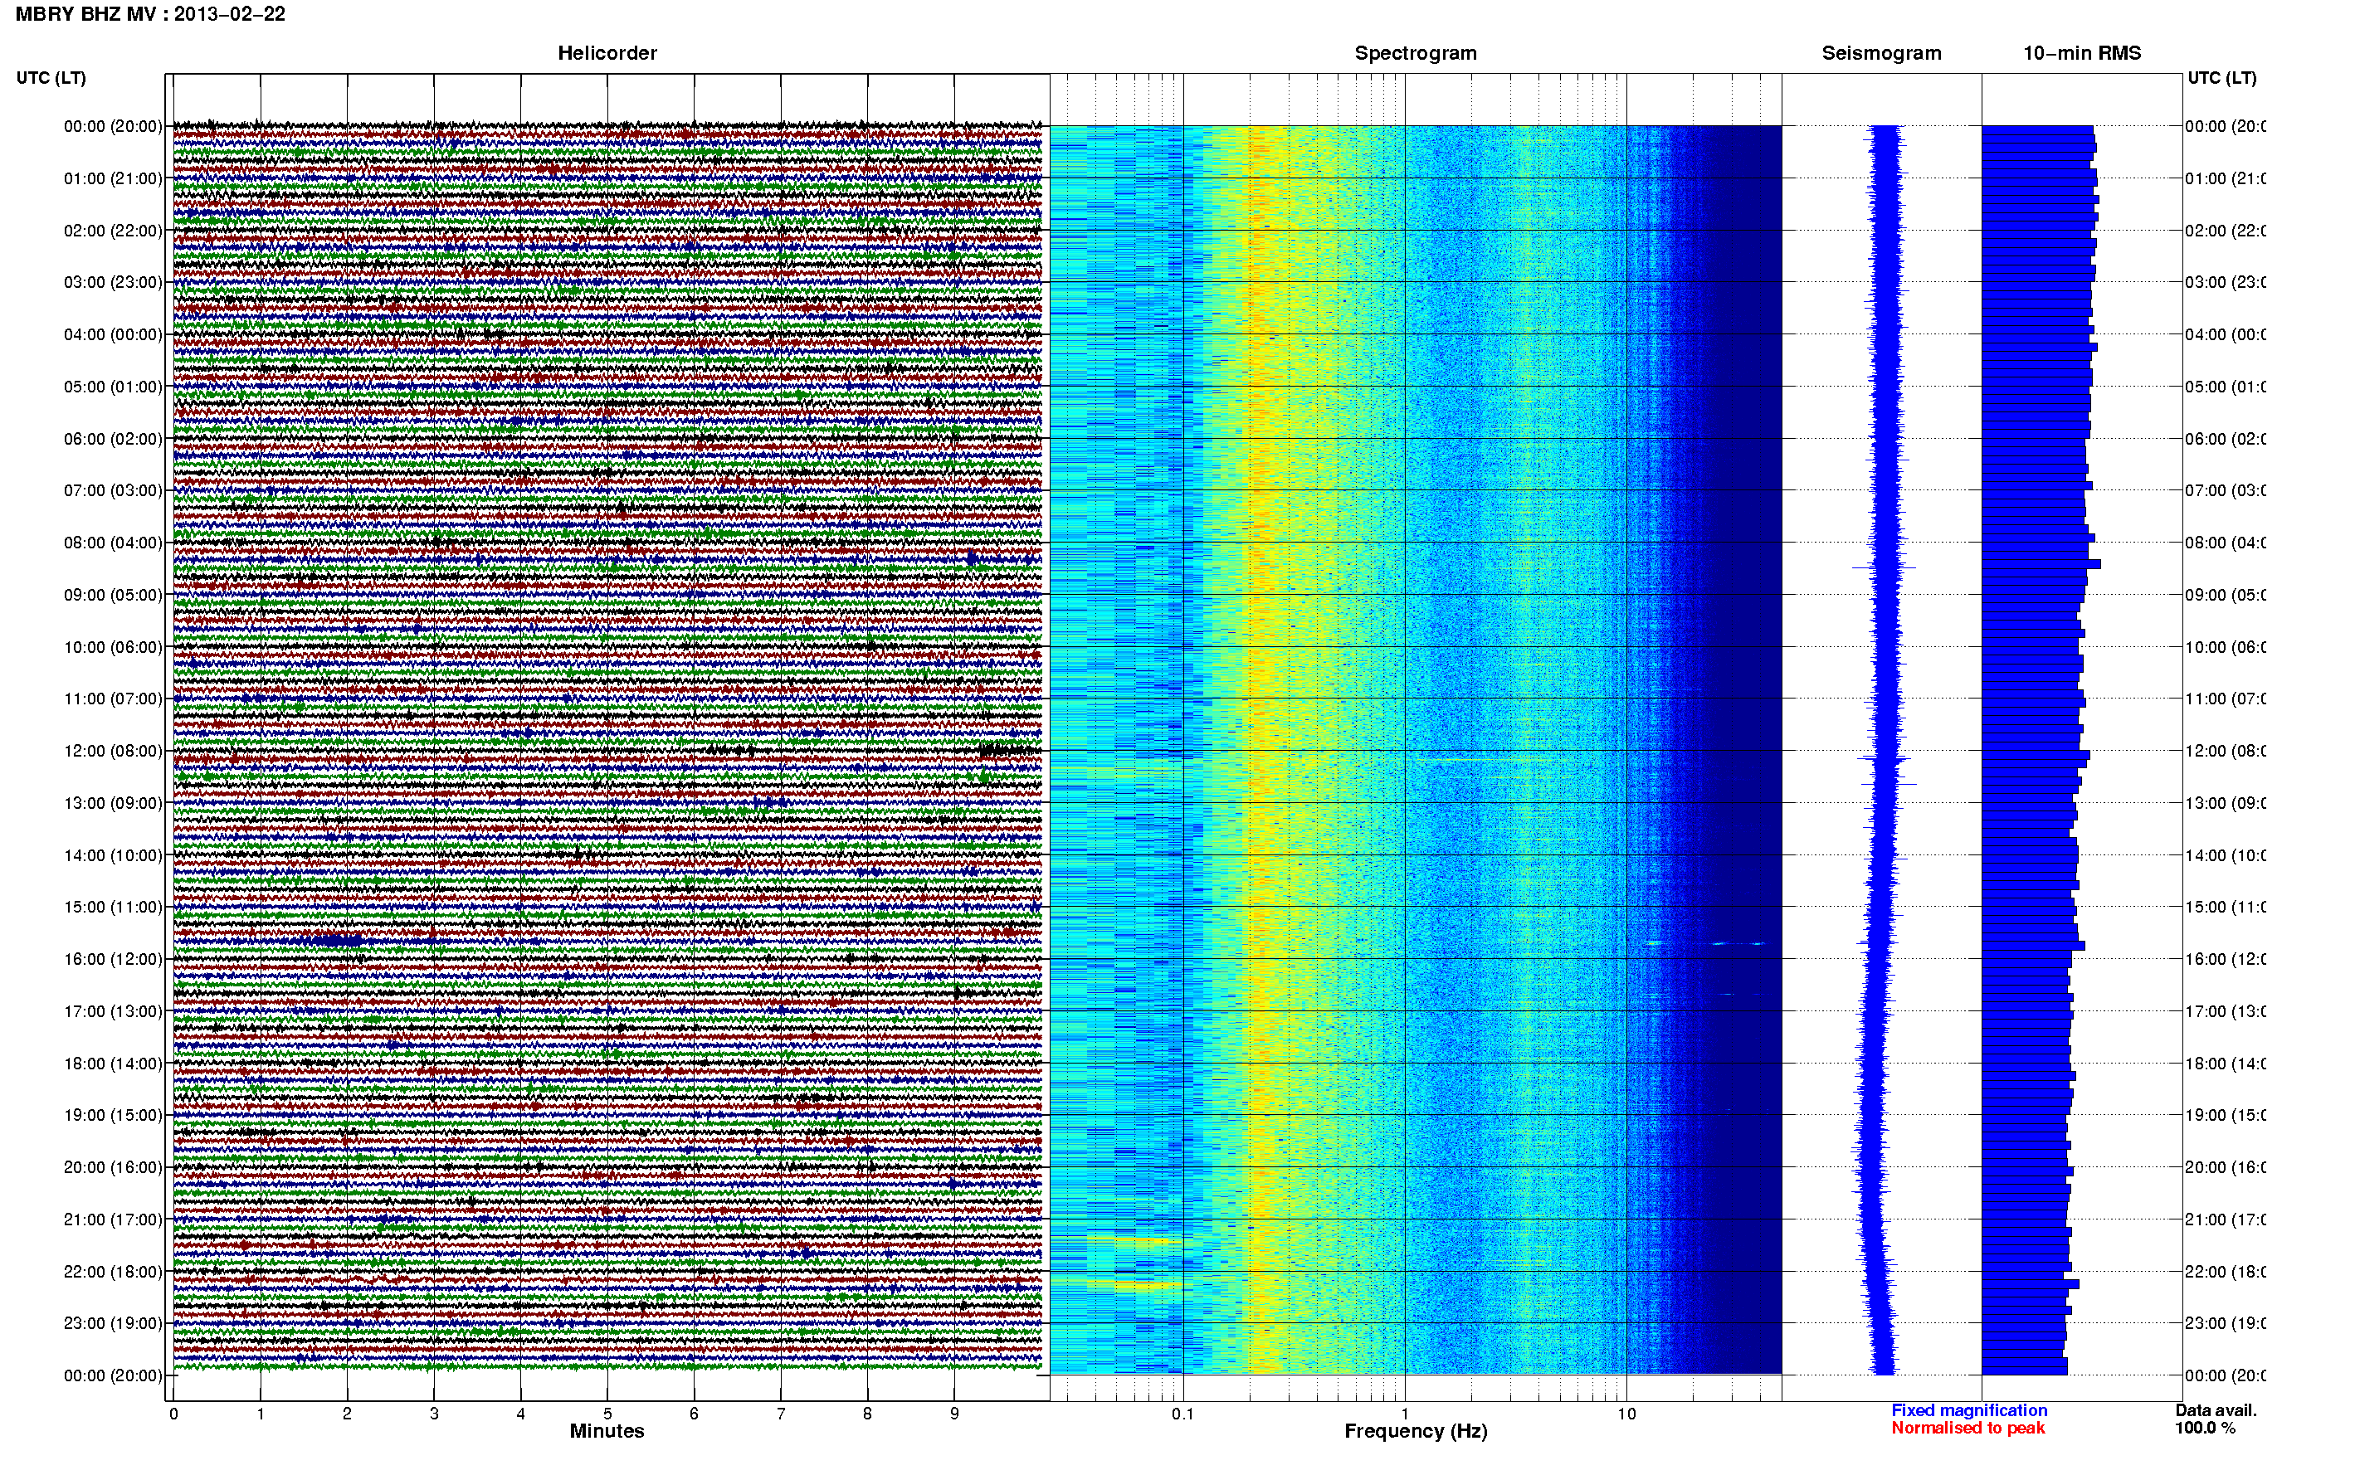Select the left '06:00 (02:00)' time label
Screen dimensions: 2360x1475
point(113,439)
